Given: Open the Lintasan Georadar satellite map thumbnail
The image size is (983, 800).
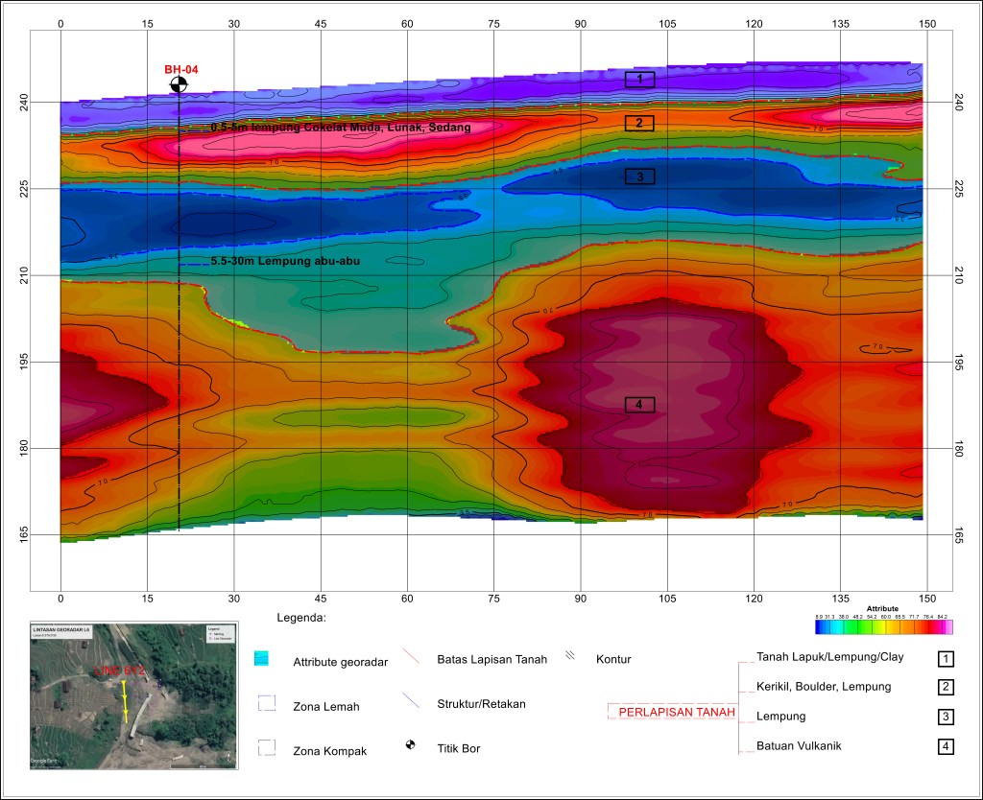Looking at the screenshot, I should click(134, 694).
